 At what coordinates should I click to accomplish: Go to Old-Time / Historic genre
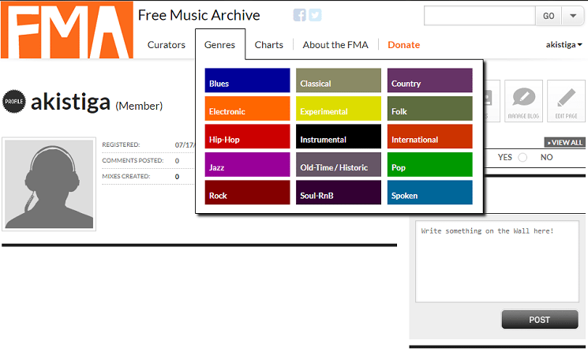pos(339,164)
